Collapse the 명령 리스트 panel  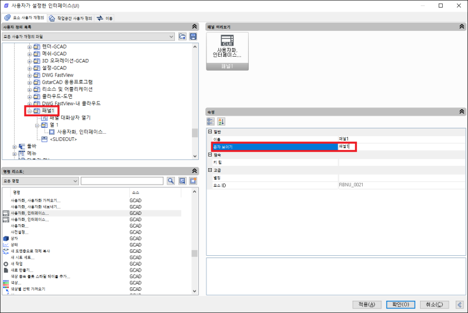pos(195,171)
